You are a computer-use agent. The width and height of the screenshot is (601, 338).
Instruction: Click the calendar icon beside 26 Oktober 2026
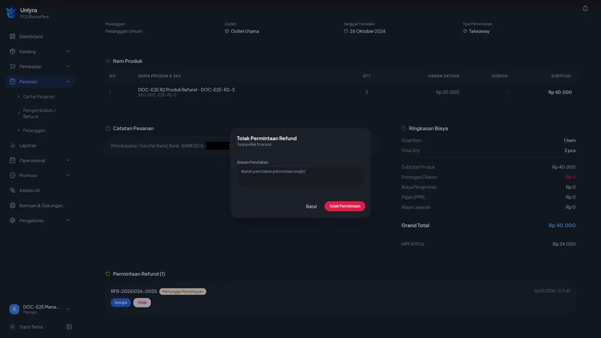[346, 31]
